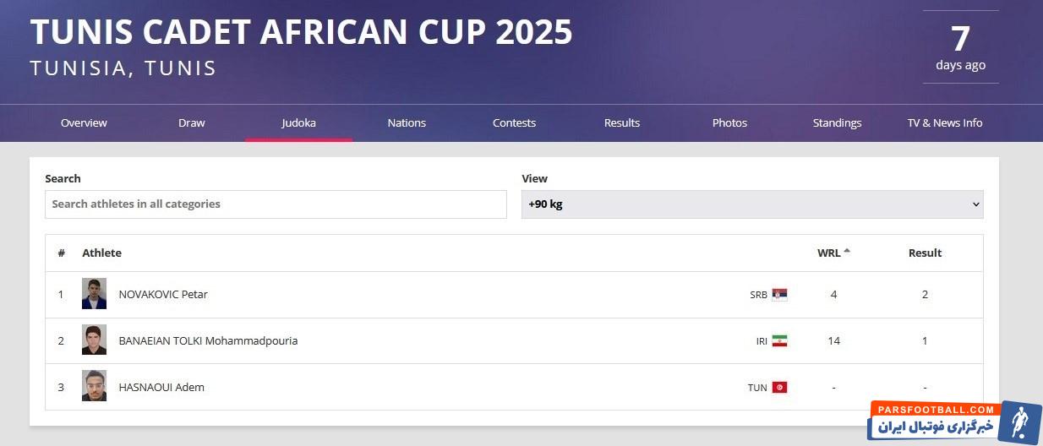View the Results tab
This screenshot has height=446, width=1043.
pos(622,123)
